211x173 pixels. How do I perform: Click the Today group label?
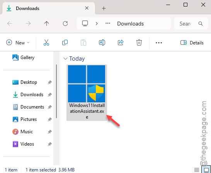click(x=77, y=59)
